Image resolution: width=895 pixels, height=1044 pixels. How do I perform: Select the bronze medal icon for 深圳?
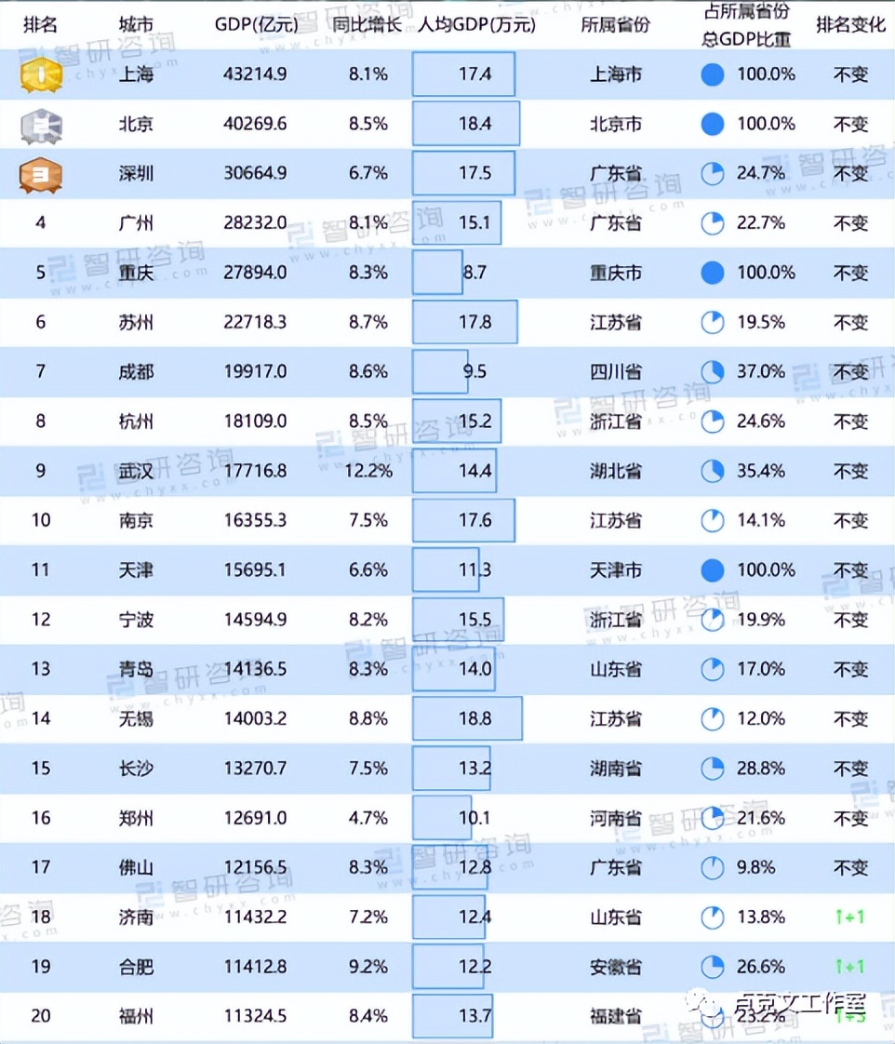pyautogui.click(x=39, y=173)
